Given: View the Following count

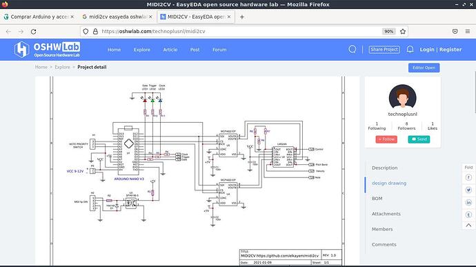Looking at the screenshot, I should pyautogui.click(x=377, y=126).
